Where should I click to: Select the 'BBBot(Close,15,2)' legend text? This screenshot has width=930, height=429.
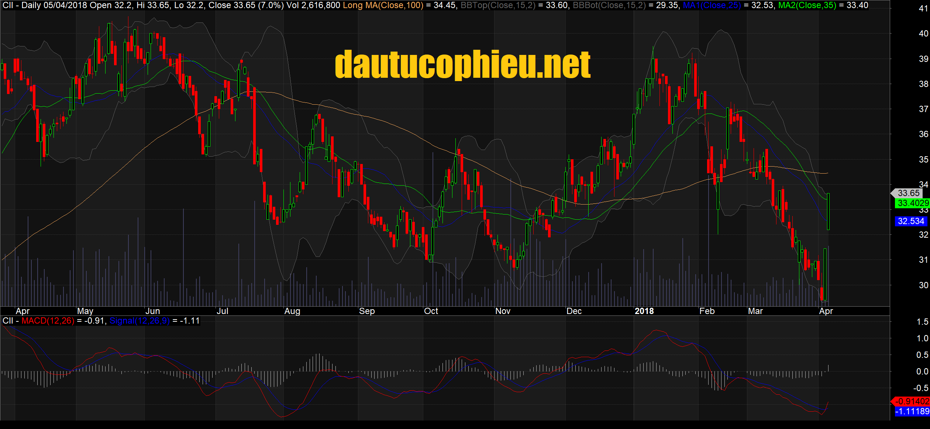tap(609, 5)
